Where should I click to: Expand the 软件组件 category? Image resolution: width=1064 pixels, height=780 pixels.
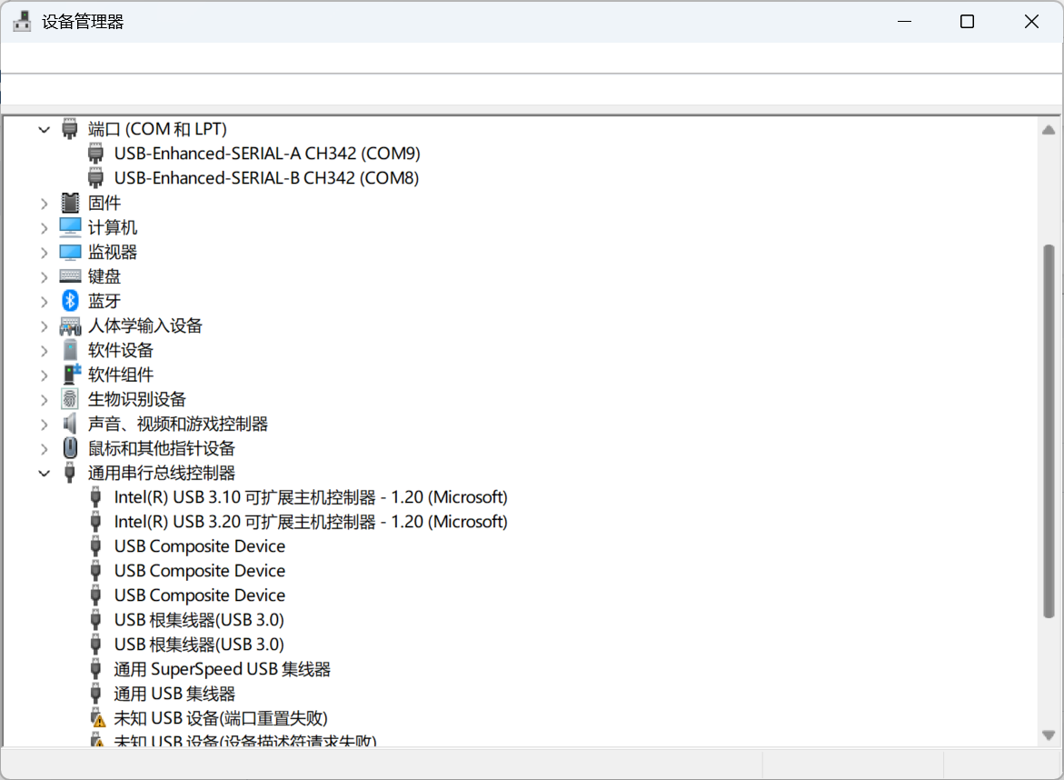coord(44,375)
